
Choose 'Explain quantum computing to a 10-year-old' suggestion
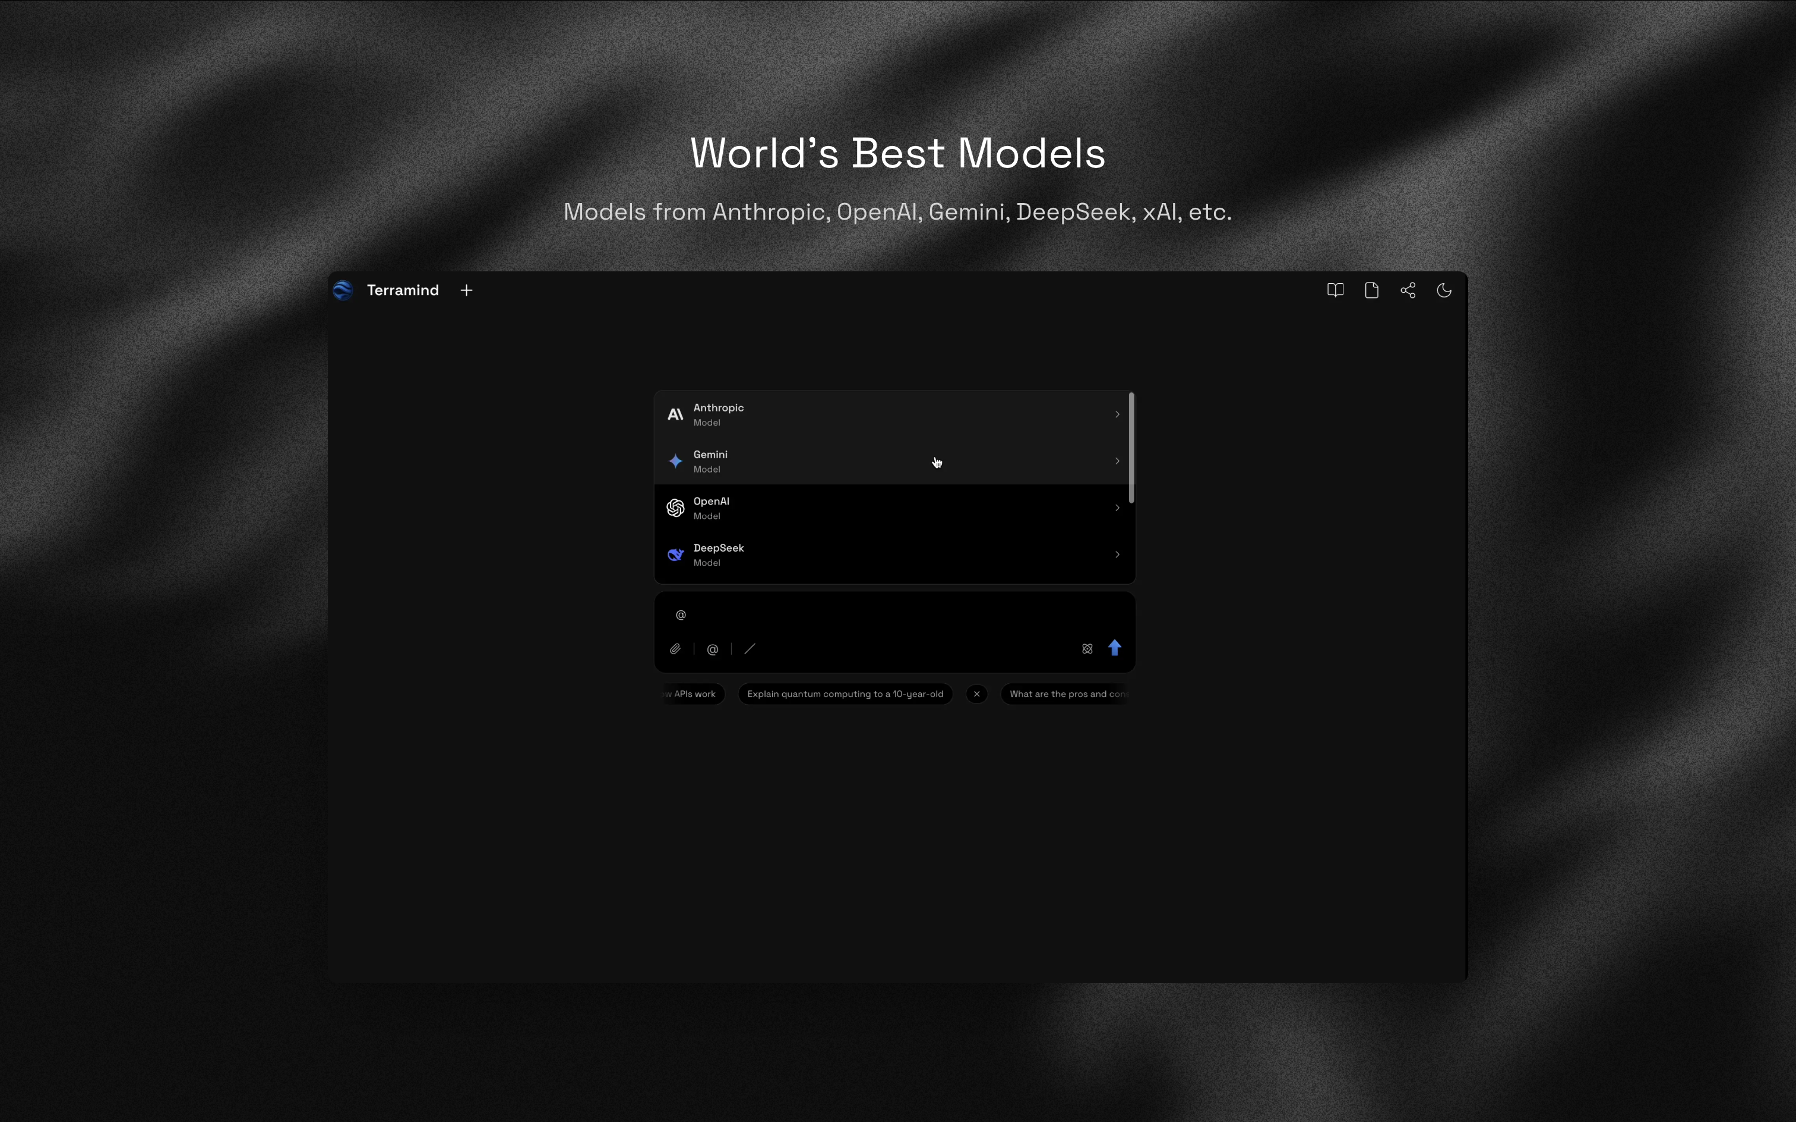(845, 695)
